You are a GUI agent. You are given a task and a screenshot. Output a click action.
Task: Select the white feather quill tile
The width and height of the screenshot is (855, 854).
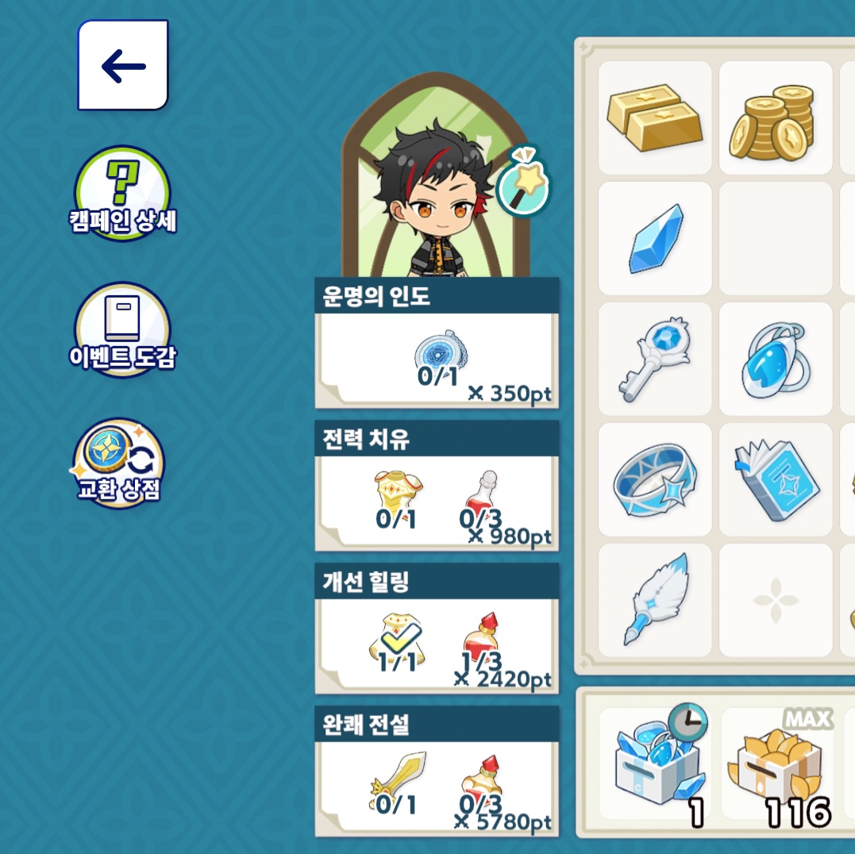(655, 600)
